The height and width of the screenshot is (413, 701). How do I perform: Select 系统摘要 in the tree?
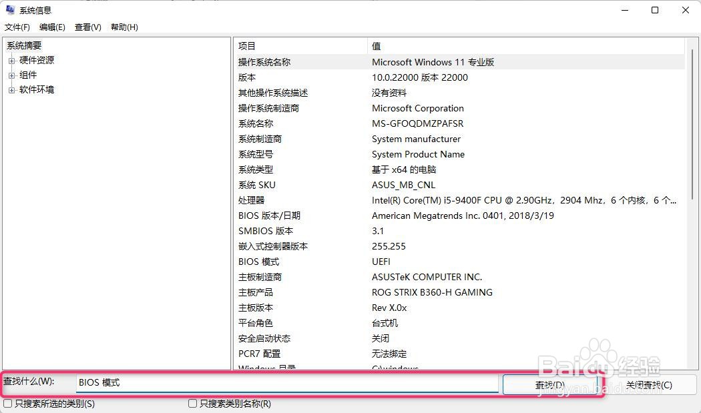click(24, 45)
